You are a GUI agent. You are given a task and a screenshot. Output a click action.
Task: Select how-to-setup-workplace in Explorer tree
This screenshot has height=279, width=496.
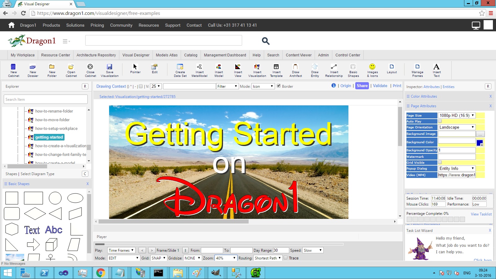pos(56,128)
